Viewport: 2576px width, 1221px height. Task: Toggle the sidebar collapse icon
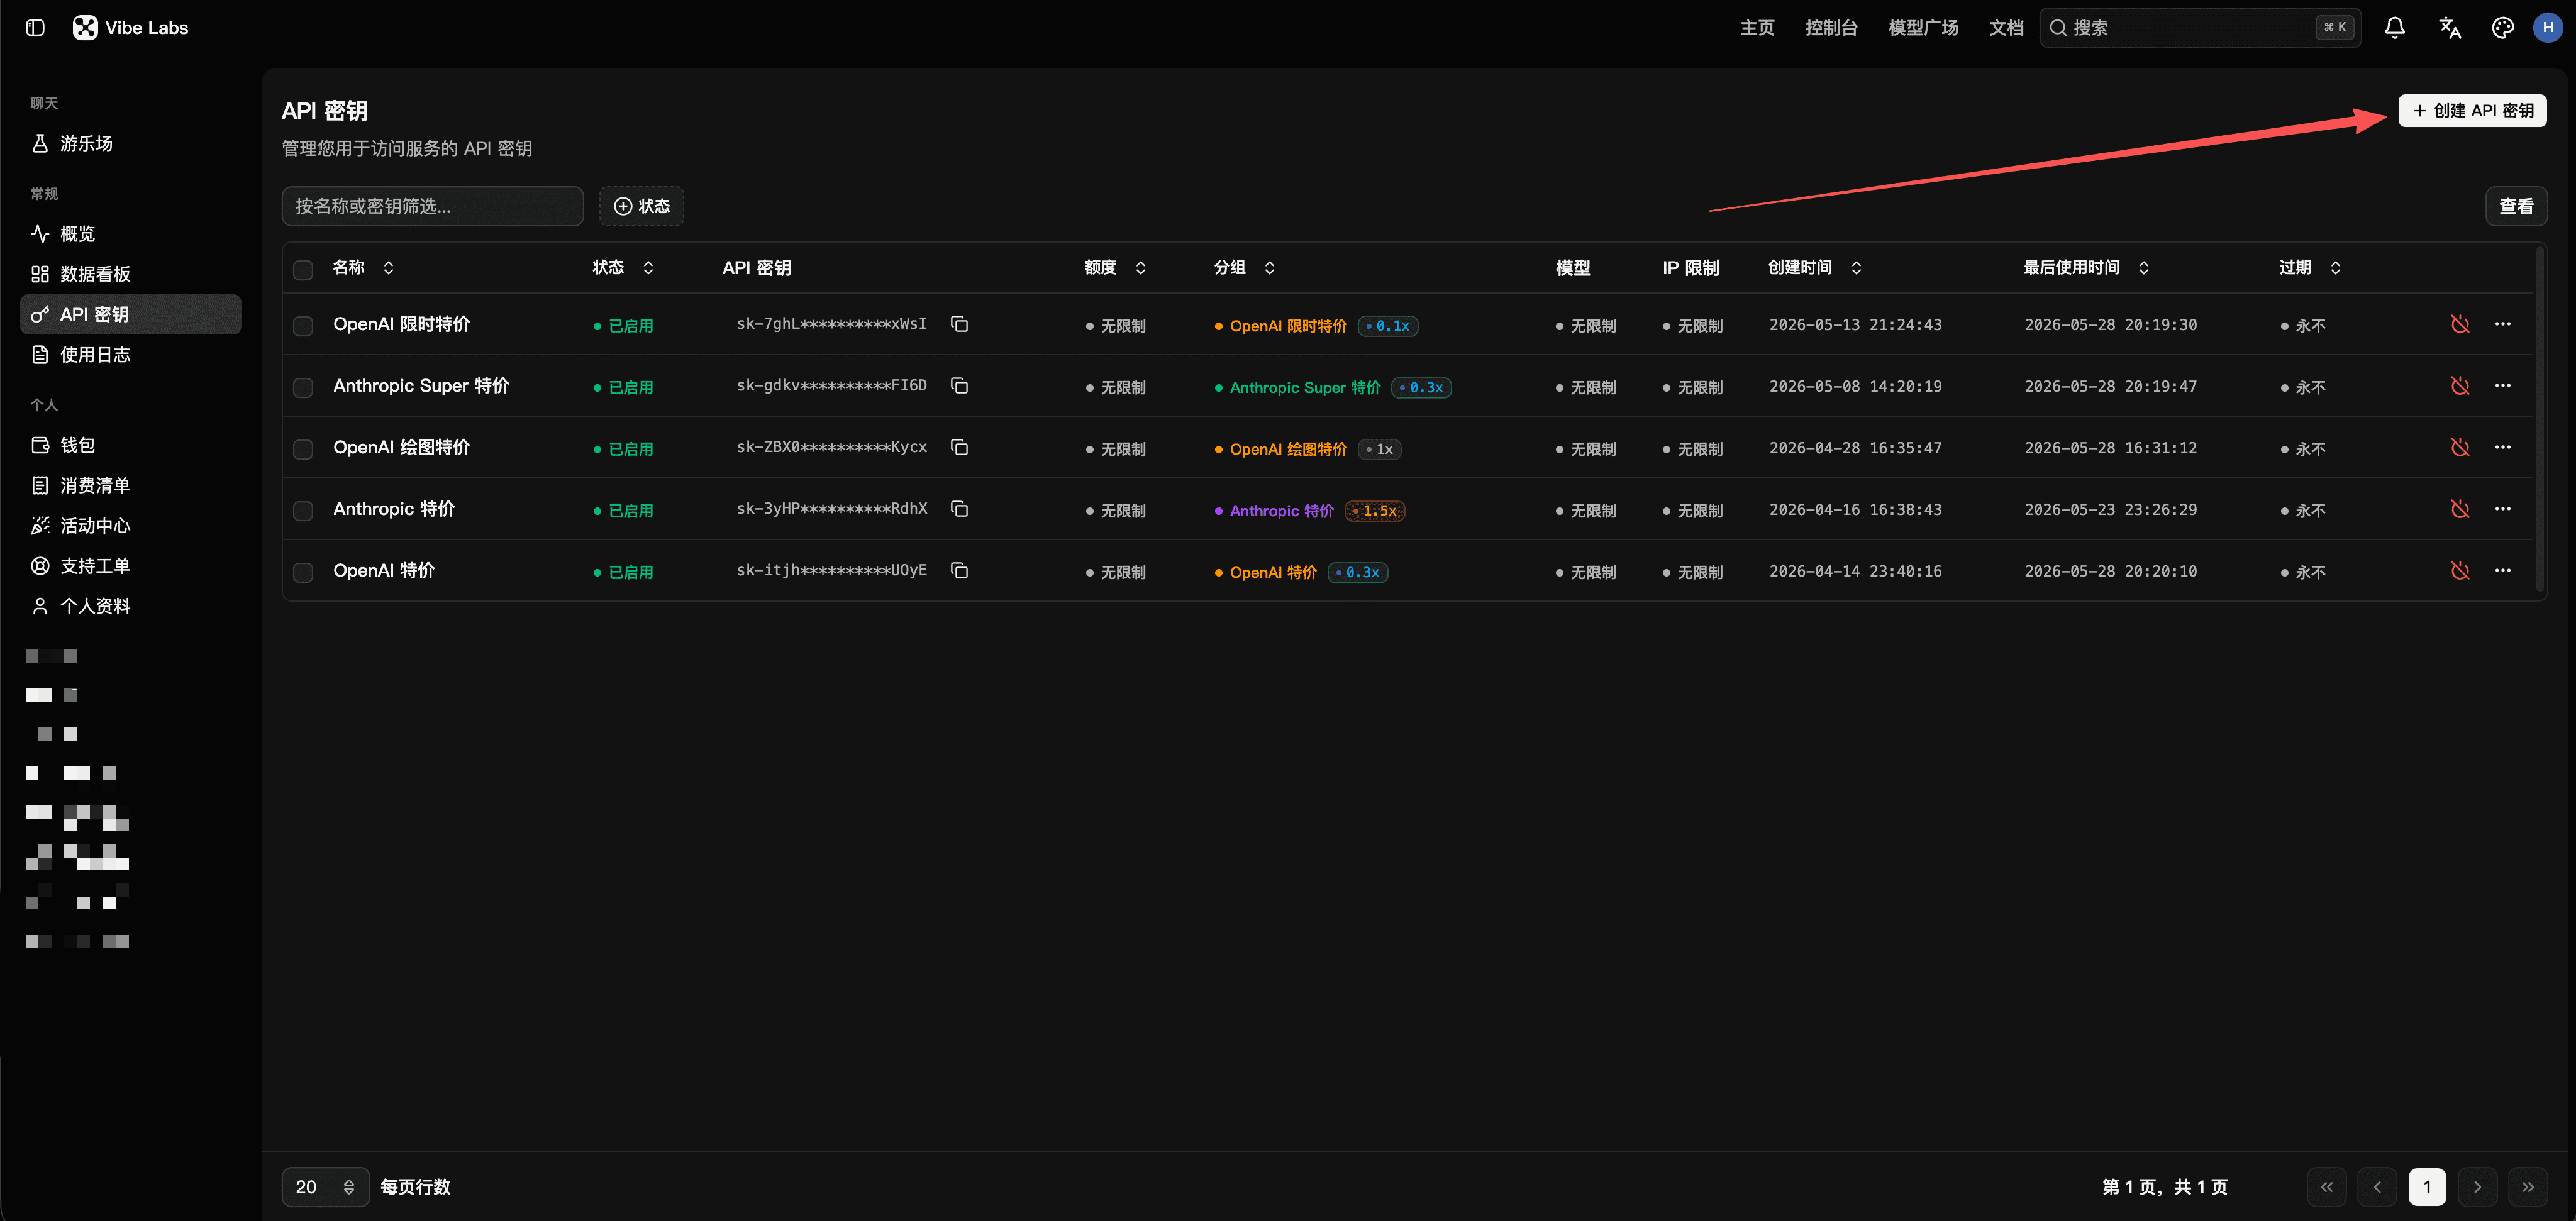pos(35,28)
